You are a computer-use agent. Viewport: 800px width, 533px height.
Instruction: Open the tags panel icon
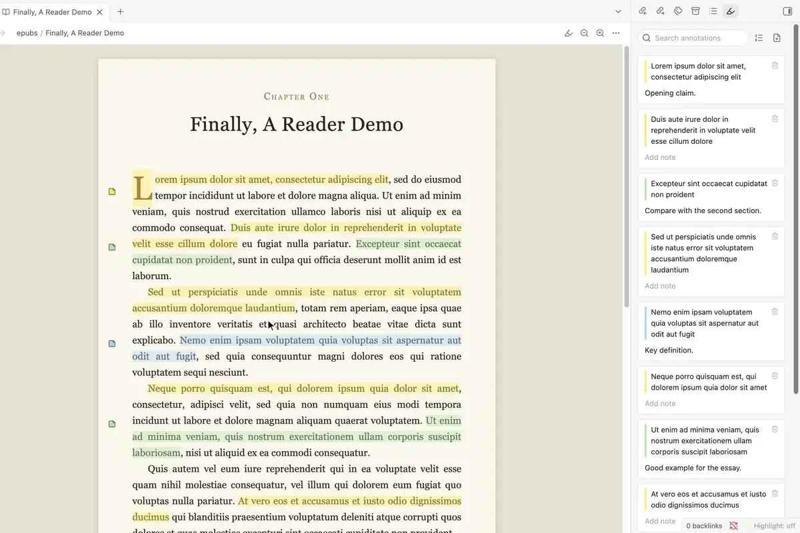click(x=678, y=11)
